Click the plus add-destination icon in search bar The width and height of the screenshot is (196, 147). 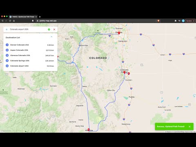[x=7, y=29]
